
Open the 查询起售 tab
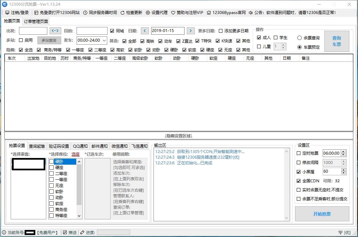(37, 146)
